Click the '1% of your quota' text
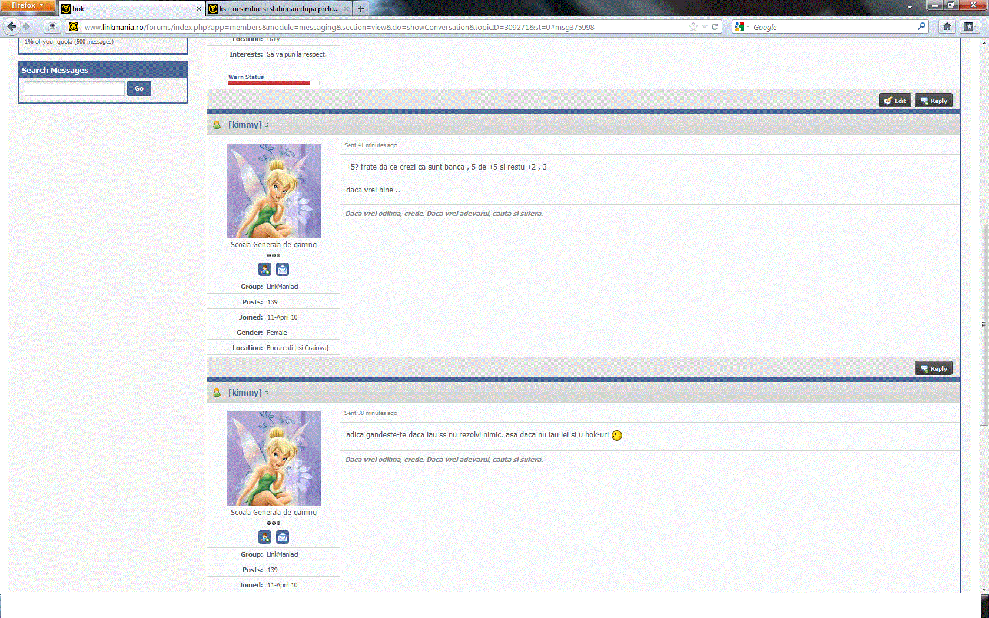 (69, 42)
